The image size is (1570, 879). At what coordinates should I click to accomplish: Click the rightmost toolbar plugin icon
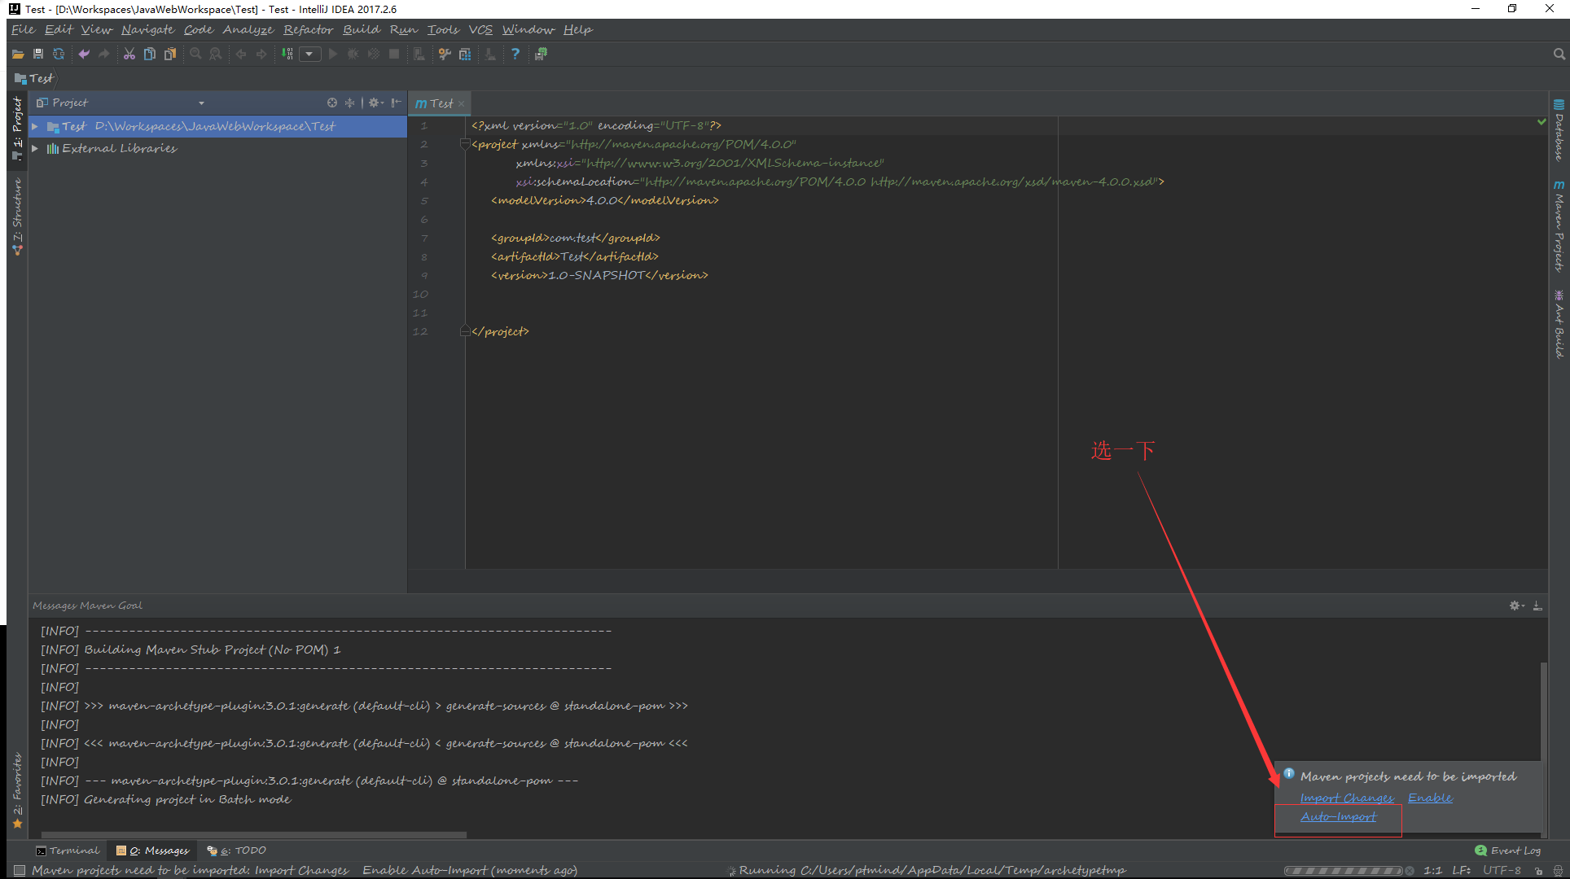pyautogui.click(x=541, y=55)
